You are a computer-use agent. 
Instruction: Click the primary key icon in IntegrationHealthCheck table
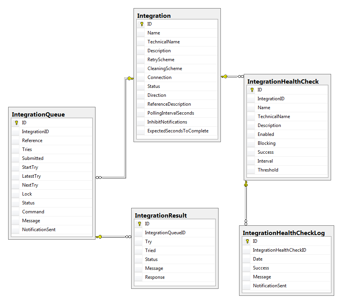(252, 90)
